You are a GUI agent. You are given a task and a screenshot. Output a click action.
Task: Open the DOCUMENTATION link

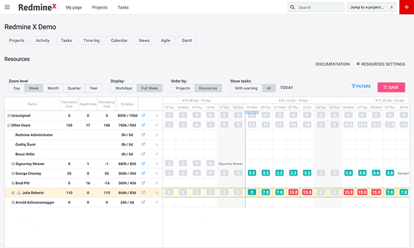point(332,64)
